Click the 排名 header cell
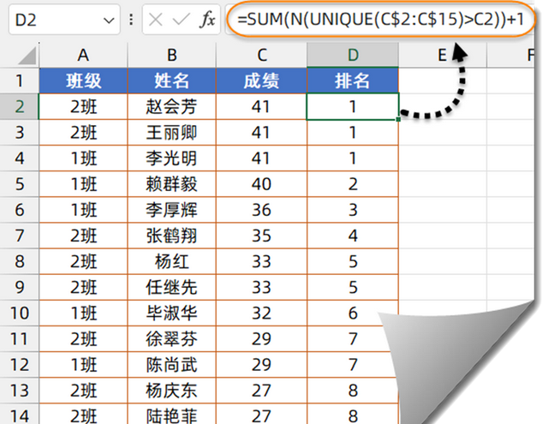 [353, 81]
